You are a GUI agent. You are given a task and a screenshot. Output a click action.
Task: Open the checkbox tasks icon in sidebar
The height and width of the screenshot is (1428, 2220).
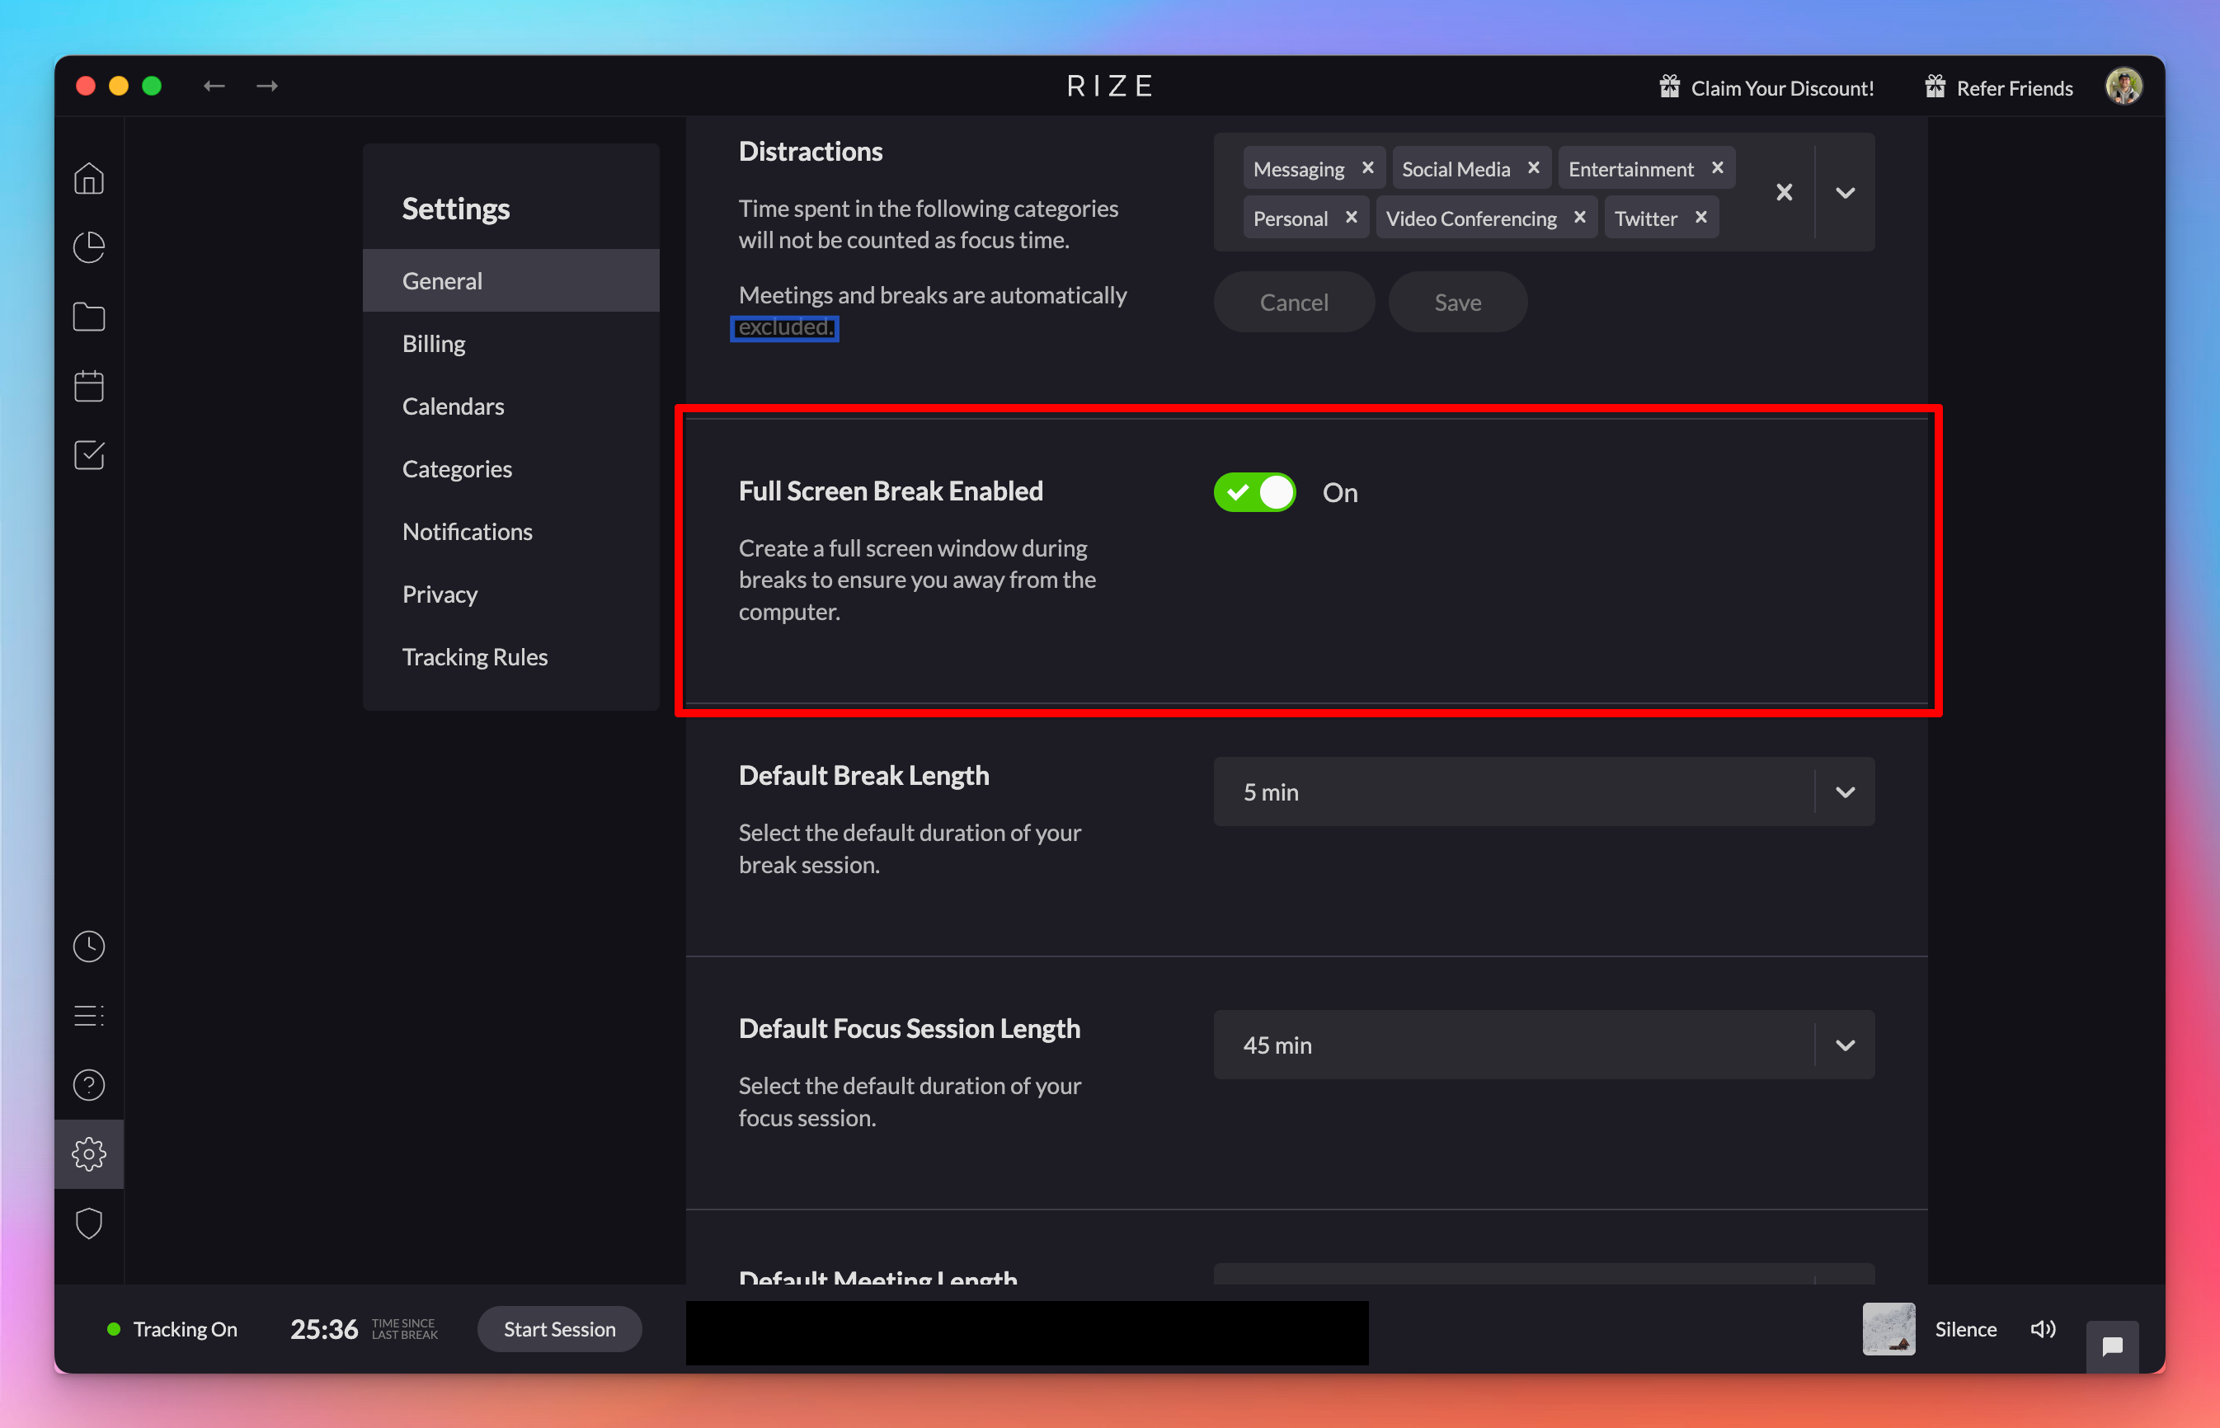[89, 454]
